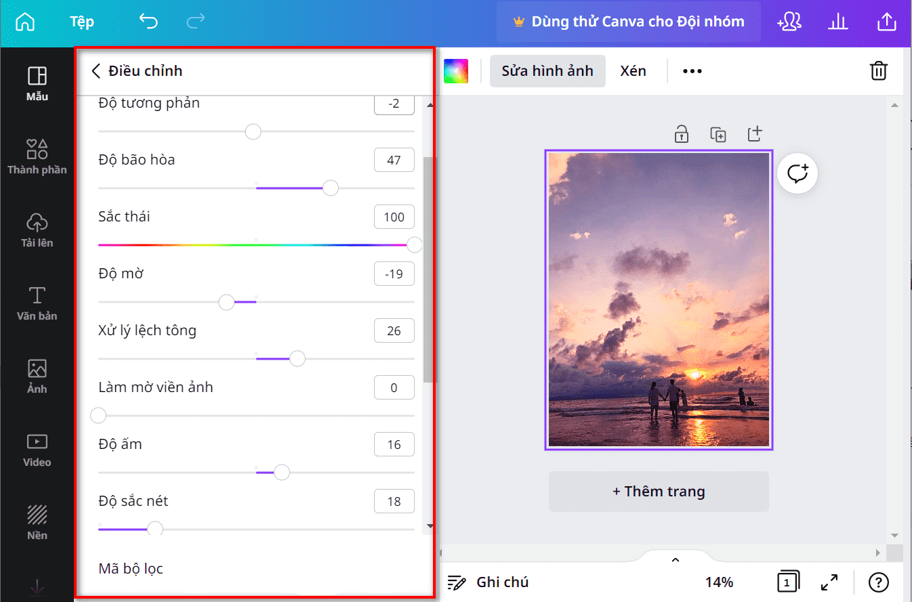Image resolution: width=912 pixels, height=602 pixels.
Task: Open the Tải lên uploads panel
Action: tap(37, 230)
